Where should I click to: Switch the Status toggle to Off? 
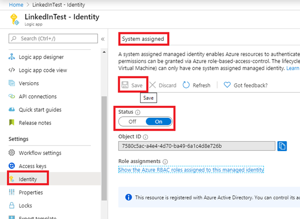133,121
